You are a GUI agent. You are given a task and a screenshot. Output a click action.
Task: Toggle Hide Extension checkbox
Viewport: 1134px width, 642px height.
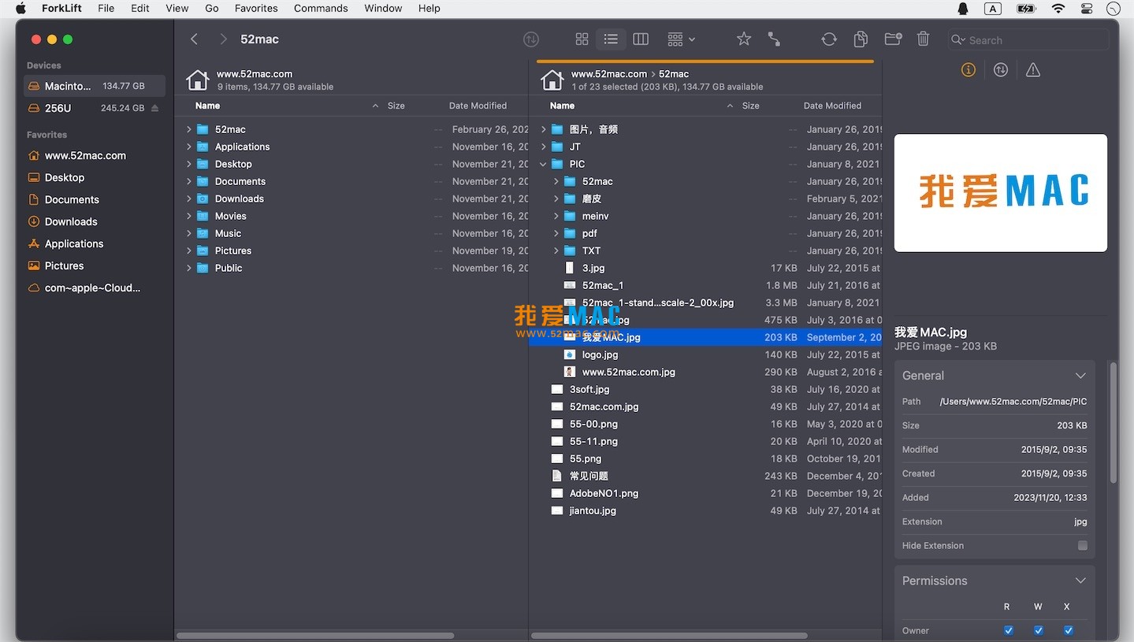(1082, 545)
